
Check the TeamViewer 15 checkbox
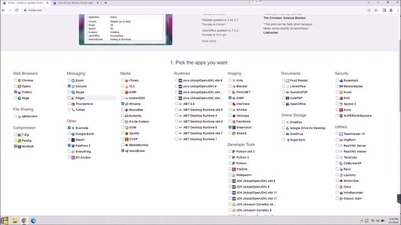tap(337, 133)
